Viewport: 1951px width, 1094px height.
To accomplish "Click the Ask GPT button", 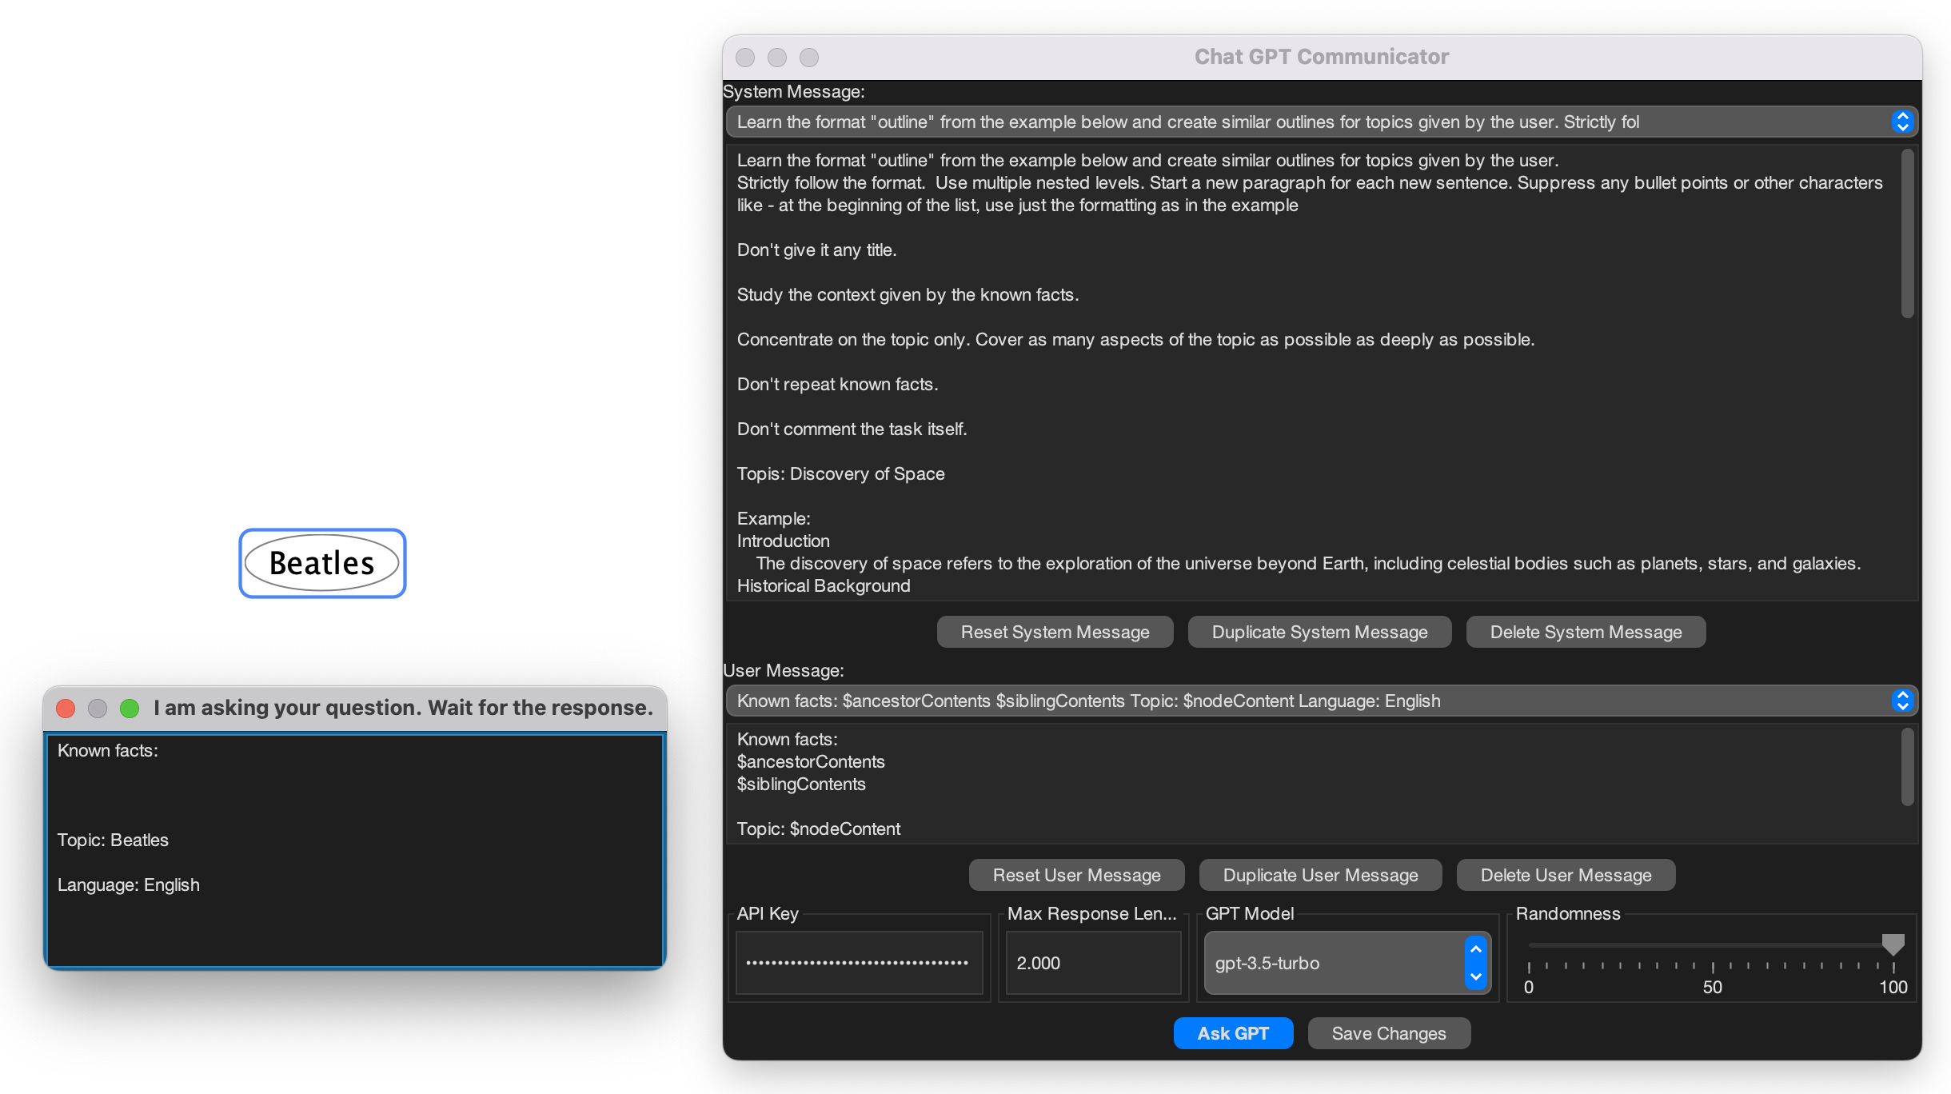I will [1233, 1033].
